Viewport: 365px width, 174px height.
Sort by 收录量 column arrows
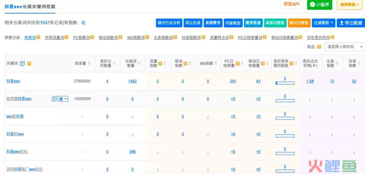[89, 63]
